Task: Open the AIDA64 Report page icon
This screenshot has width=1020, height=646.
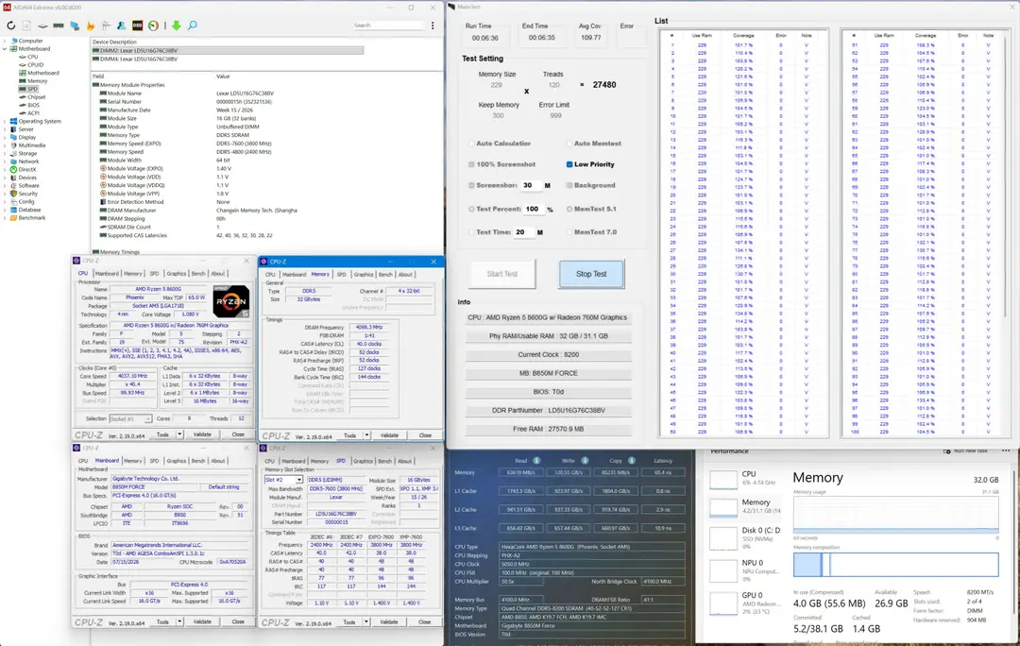Action: click(26, 25)
